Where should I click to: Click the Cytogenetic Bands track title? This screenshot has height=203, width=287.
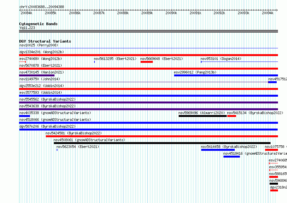pos(38,24)
